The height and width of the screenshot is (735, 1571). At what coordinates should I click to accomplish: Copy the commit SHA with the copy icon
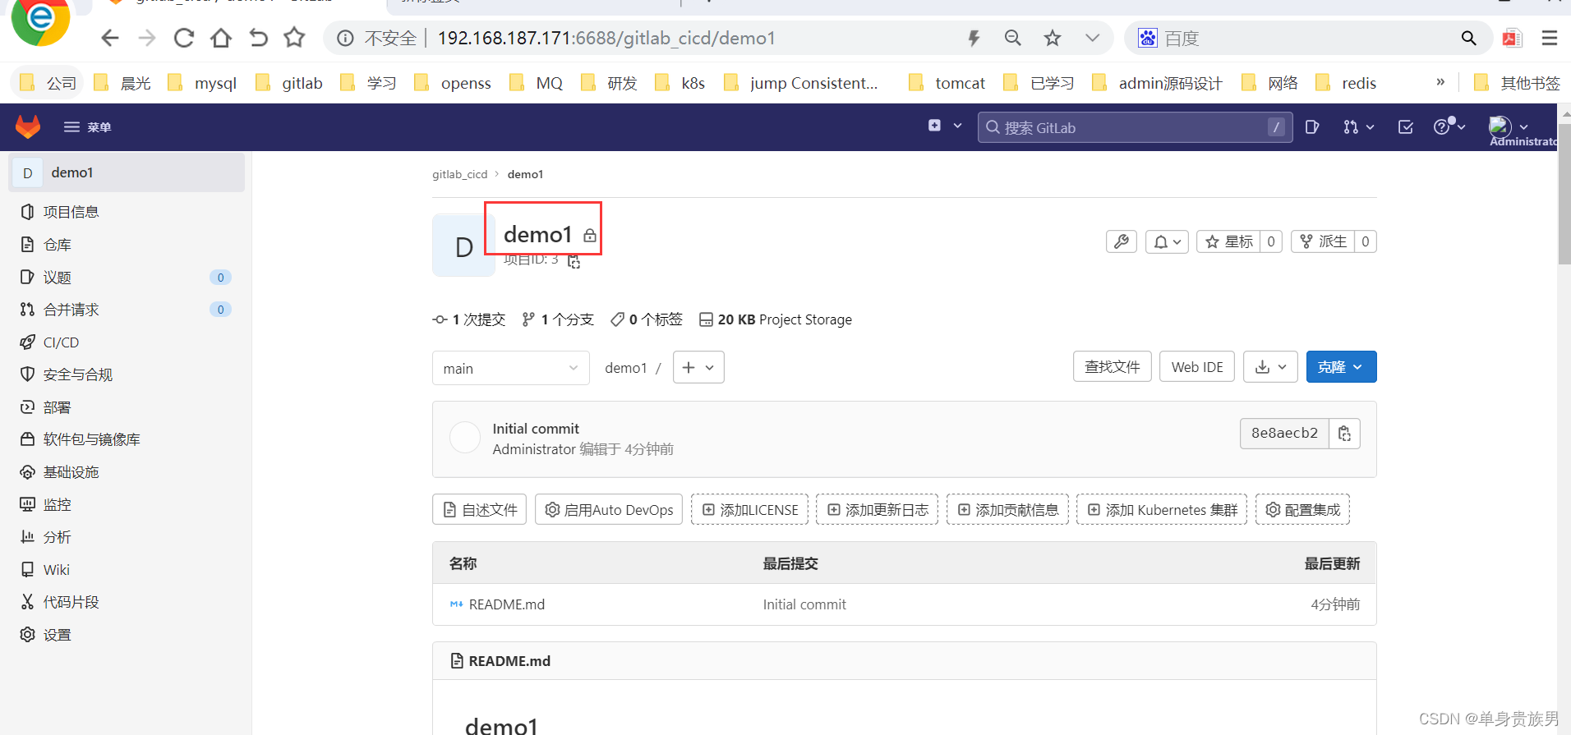1344,433
